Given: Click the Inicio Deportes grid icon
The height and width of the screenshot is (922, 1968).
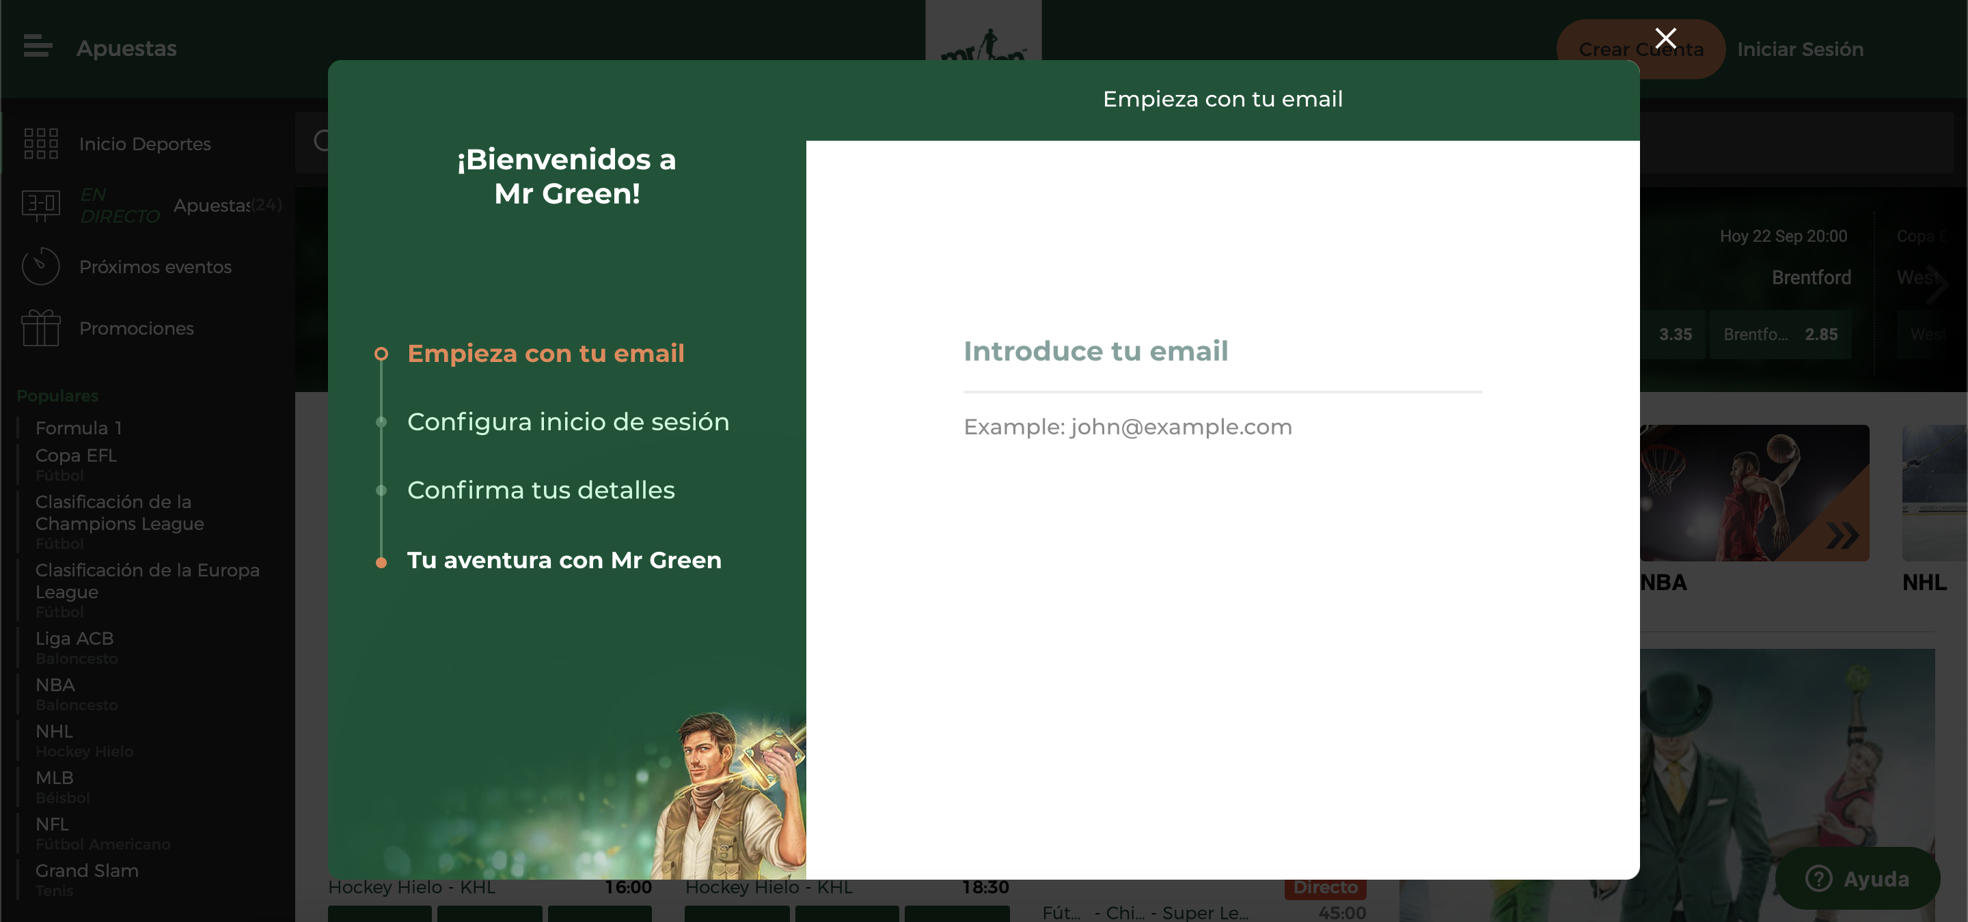Looking at the screenshot, I should (x=40, y=143).
